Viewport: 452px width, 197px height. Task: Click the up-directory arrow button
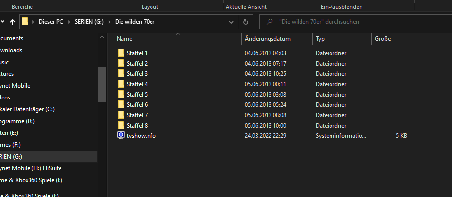[13, 22]
